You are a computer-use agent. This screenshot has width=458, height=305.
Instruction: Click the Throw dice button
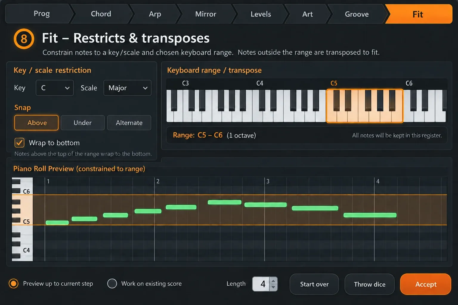(369, 284)
